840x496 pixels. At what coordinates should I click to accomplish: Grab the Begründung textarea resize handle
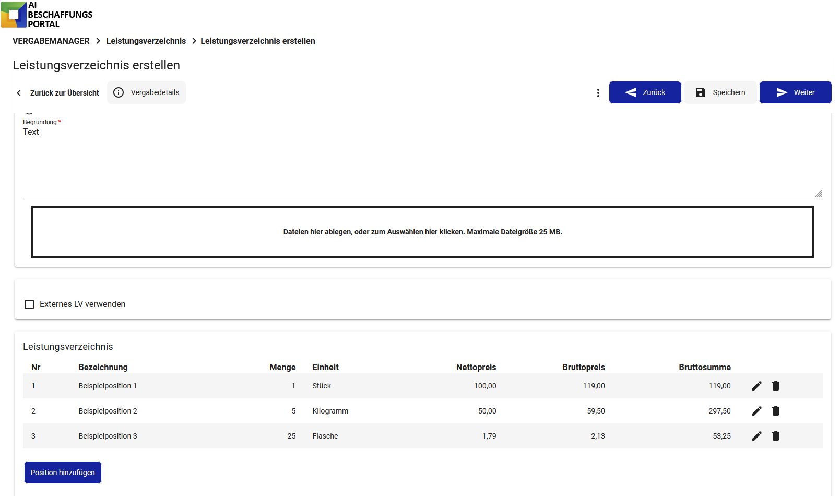click(818, 194)
